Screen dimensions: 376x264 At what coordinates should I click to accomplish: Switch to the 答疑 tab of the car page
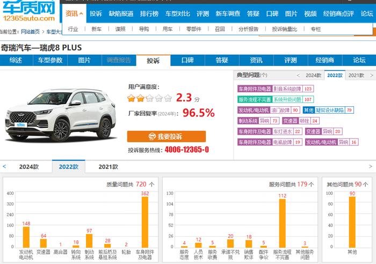click(222, 60)
